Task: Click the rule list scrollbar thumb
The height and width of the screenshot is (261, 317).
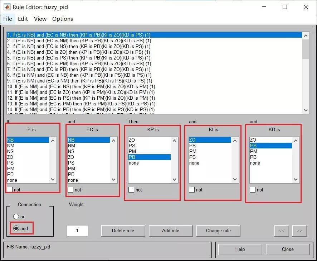Action: (x=306, y=49)
